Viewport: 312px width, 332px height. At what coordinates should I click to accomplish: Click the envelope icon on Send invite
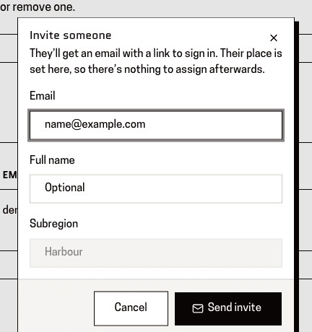(x=198, y=308)
